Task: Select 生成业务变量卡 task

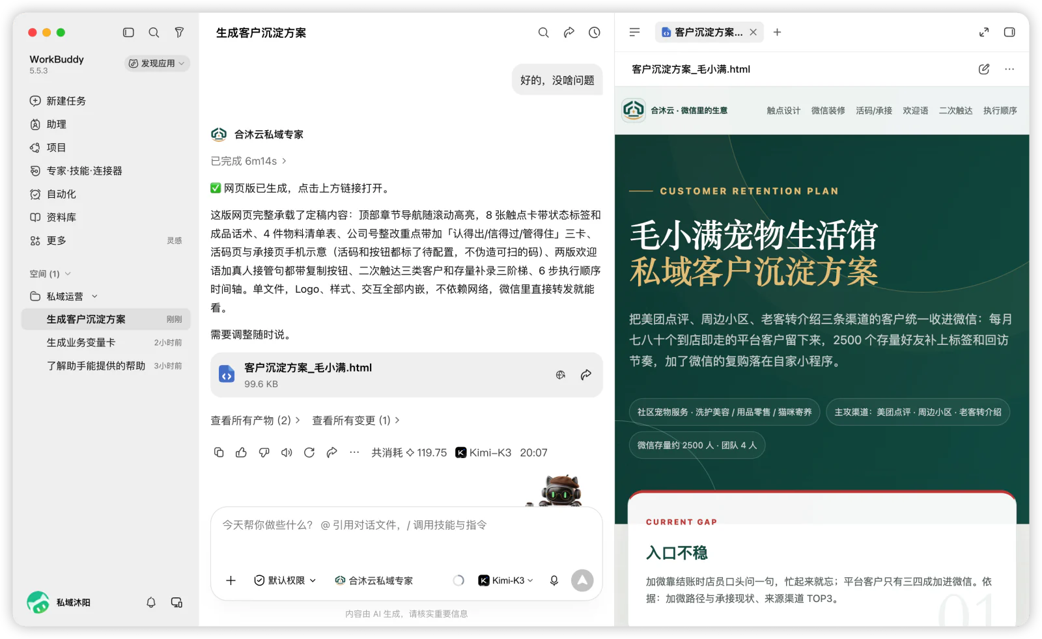Action: (x=106, y=342)
